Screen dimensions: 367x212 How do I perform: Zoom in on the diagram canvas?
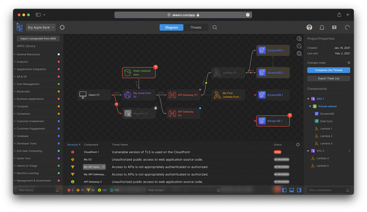tap(299, 39)
